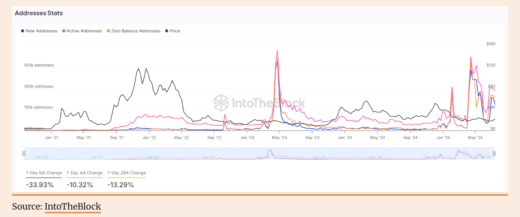Toggle the Zero Balance Addresses label text
This screenshot has height=217, width=520.
coord(136,31)
